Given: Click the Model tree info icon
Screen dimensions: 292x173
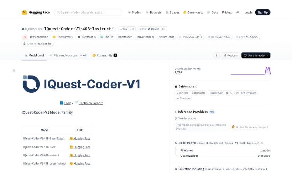Looking at the screenshot, I should [x=262, y=143].
